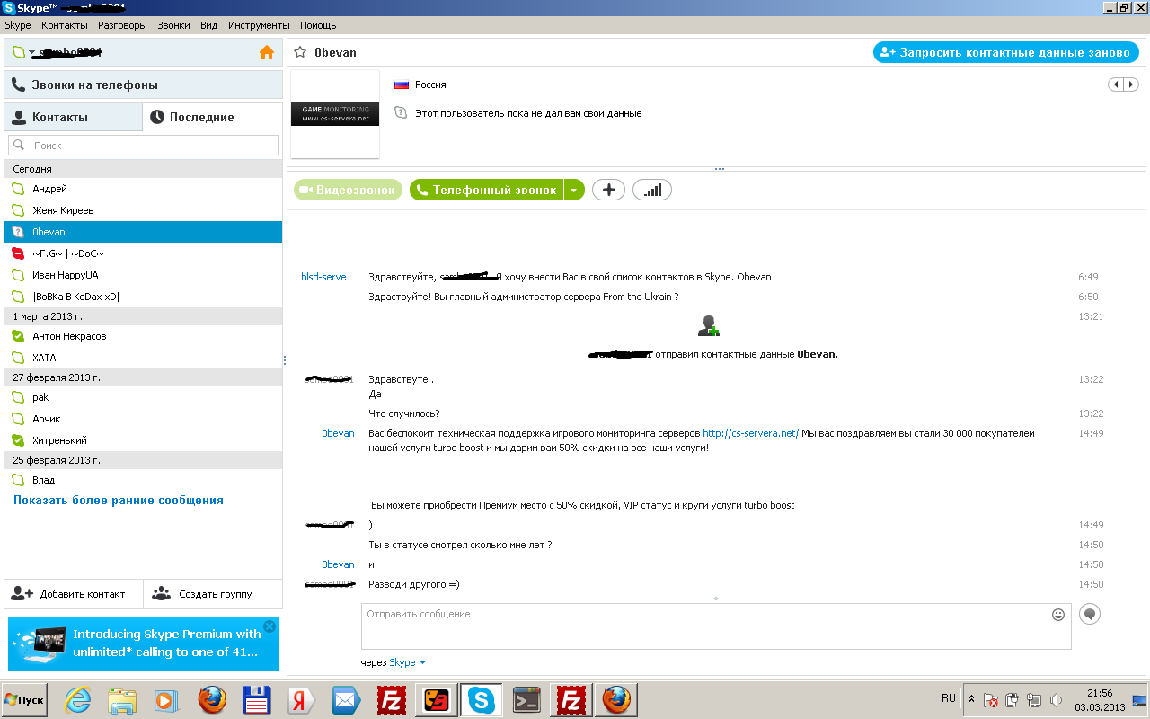Open the Вид menu
1150x719 pixels.
[209, 25]
